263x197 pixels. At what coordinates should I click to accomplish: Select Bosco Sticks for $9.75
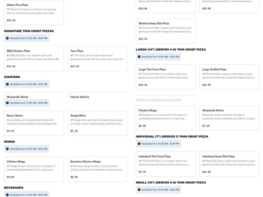point(34,123)
